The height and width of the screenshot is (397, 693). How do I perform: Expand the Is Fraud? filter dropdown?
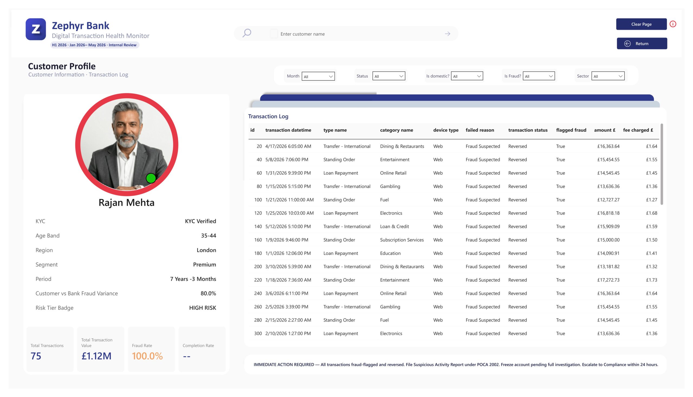pos(539,76)
